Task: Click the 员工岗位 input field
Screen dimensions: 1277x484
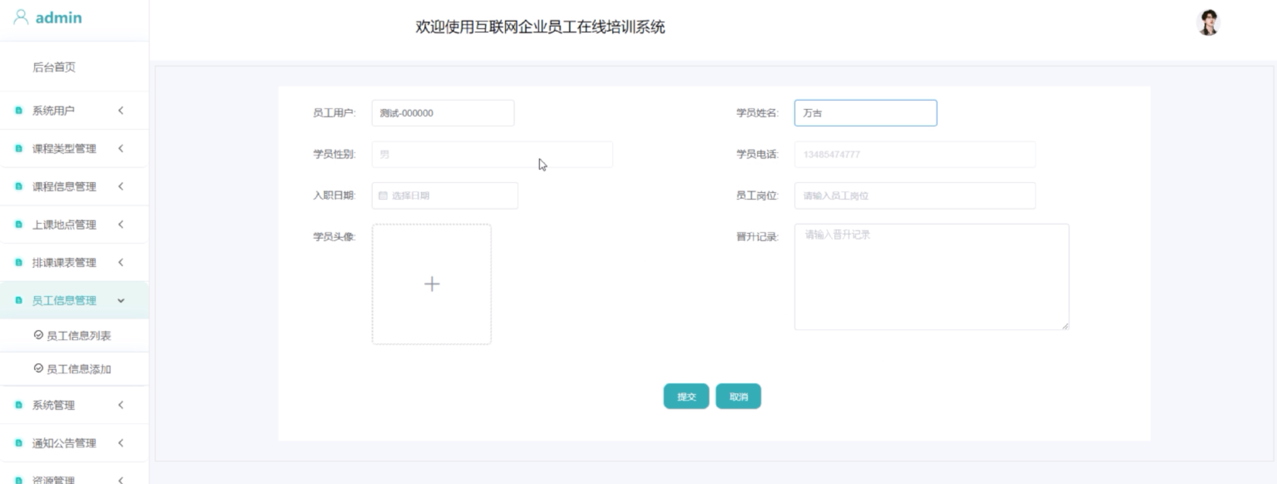Action: (914, 196)
